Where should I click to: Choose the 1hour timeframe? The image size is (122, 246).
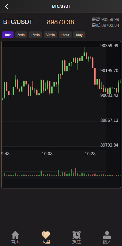pyautogui.click(x=65, y=35)
